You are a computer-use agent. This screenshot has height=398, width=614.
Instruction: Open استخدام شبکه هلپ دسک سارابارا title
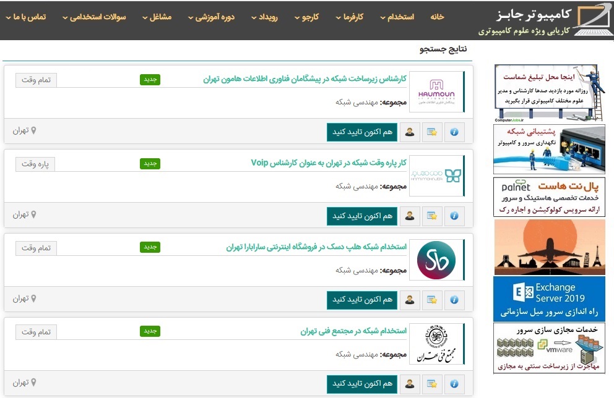pos(316,247)
